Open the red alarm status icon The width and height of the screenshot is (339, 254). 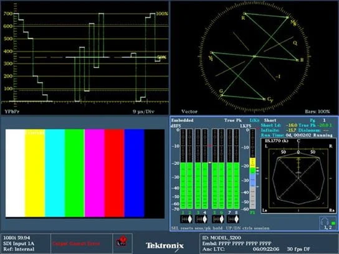click(x=122, y=242)
